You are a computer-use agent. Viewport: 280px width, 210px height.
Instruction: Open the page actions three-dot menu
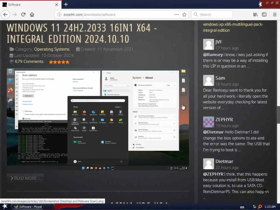(176, 14)
